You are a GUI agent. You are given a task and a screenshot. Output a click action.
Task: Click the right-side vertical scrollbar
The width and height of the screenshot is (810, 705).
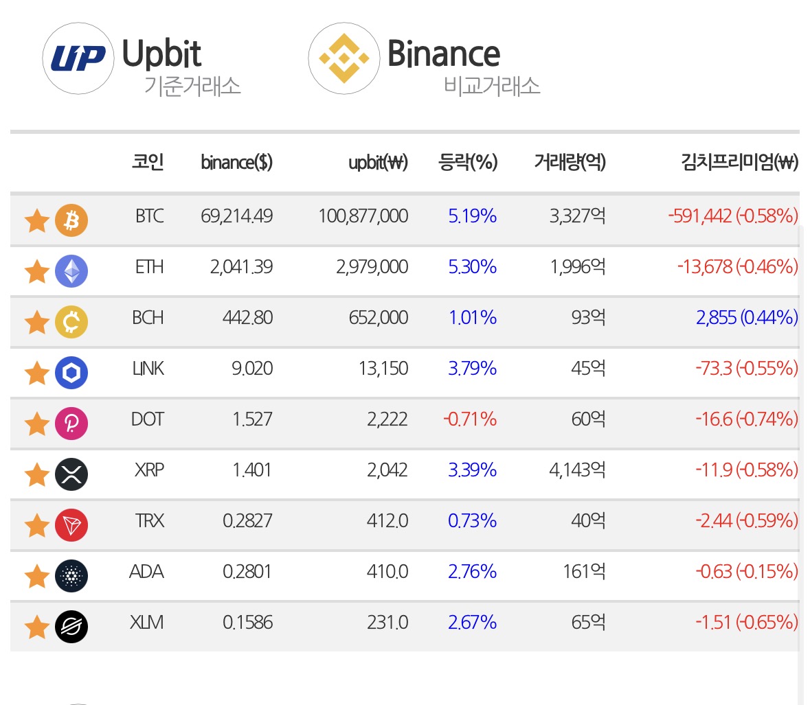(802, 465)
